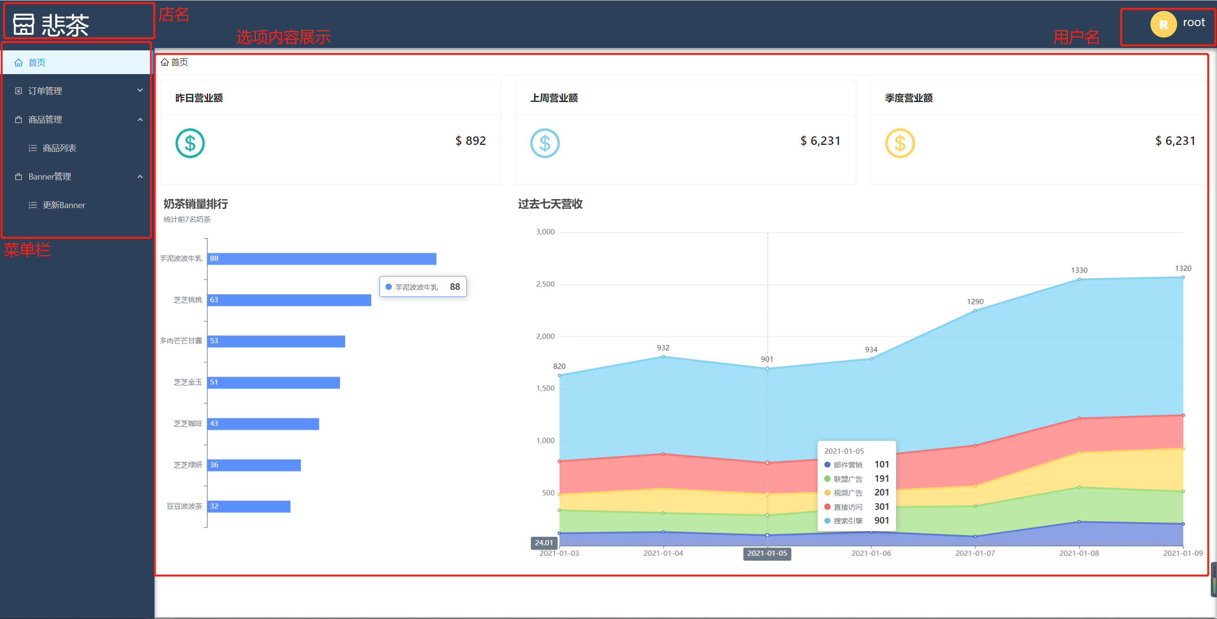Click the 季度营业额 card title
Screen dimensions: 1217x619
[909, 98]
